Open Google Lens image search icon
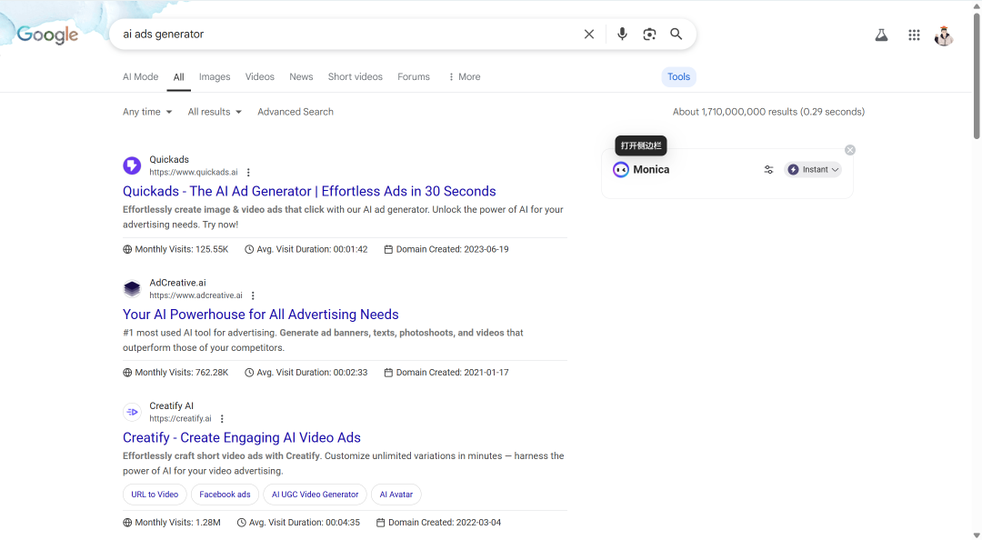Screen dimensions: 982x540 point(649,34)
